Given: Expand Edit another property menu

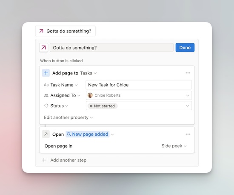Looking at the screenshot, I should (68, 118).
